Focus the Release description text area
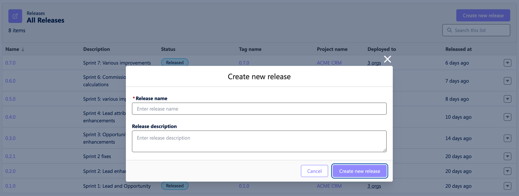519x196 pixels. point(259,141)
